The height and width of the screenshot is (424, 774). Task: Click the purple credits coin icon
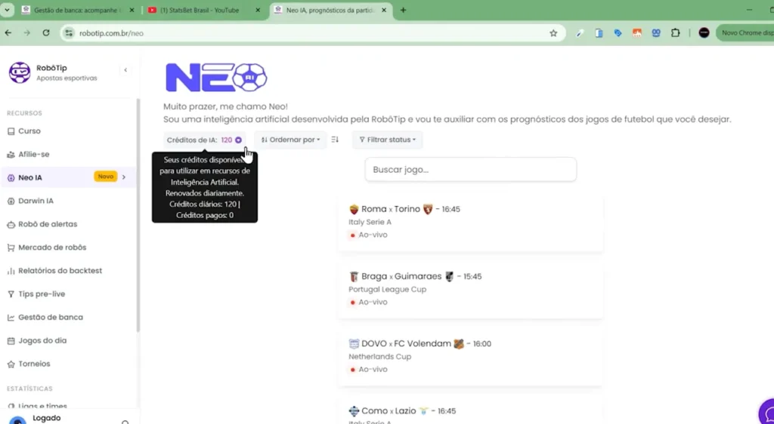[238, 140]
